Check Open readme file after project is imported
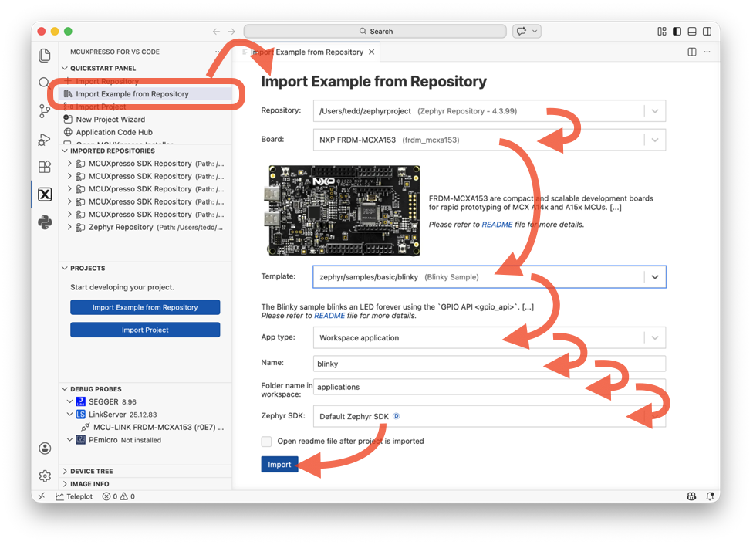 pos(266,442)
